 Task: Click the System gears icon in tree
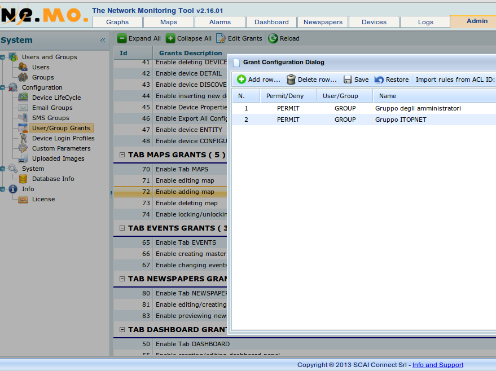[x=13, y=169]
